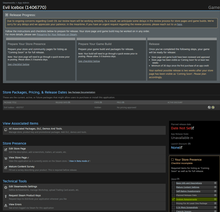Click the None launch discount value

(x=175, y=148)
